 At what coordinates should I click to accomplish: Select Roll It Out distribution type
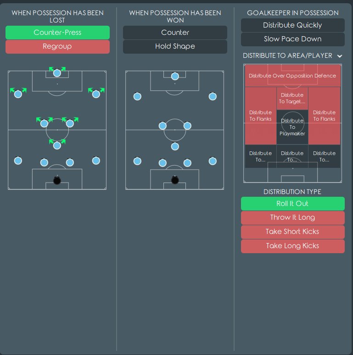[x=293, y=204]
